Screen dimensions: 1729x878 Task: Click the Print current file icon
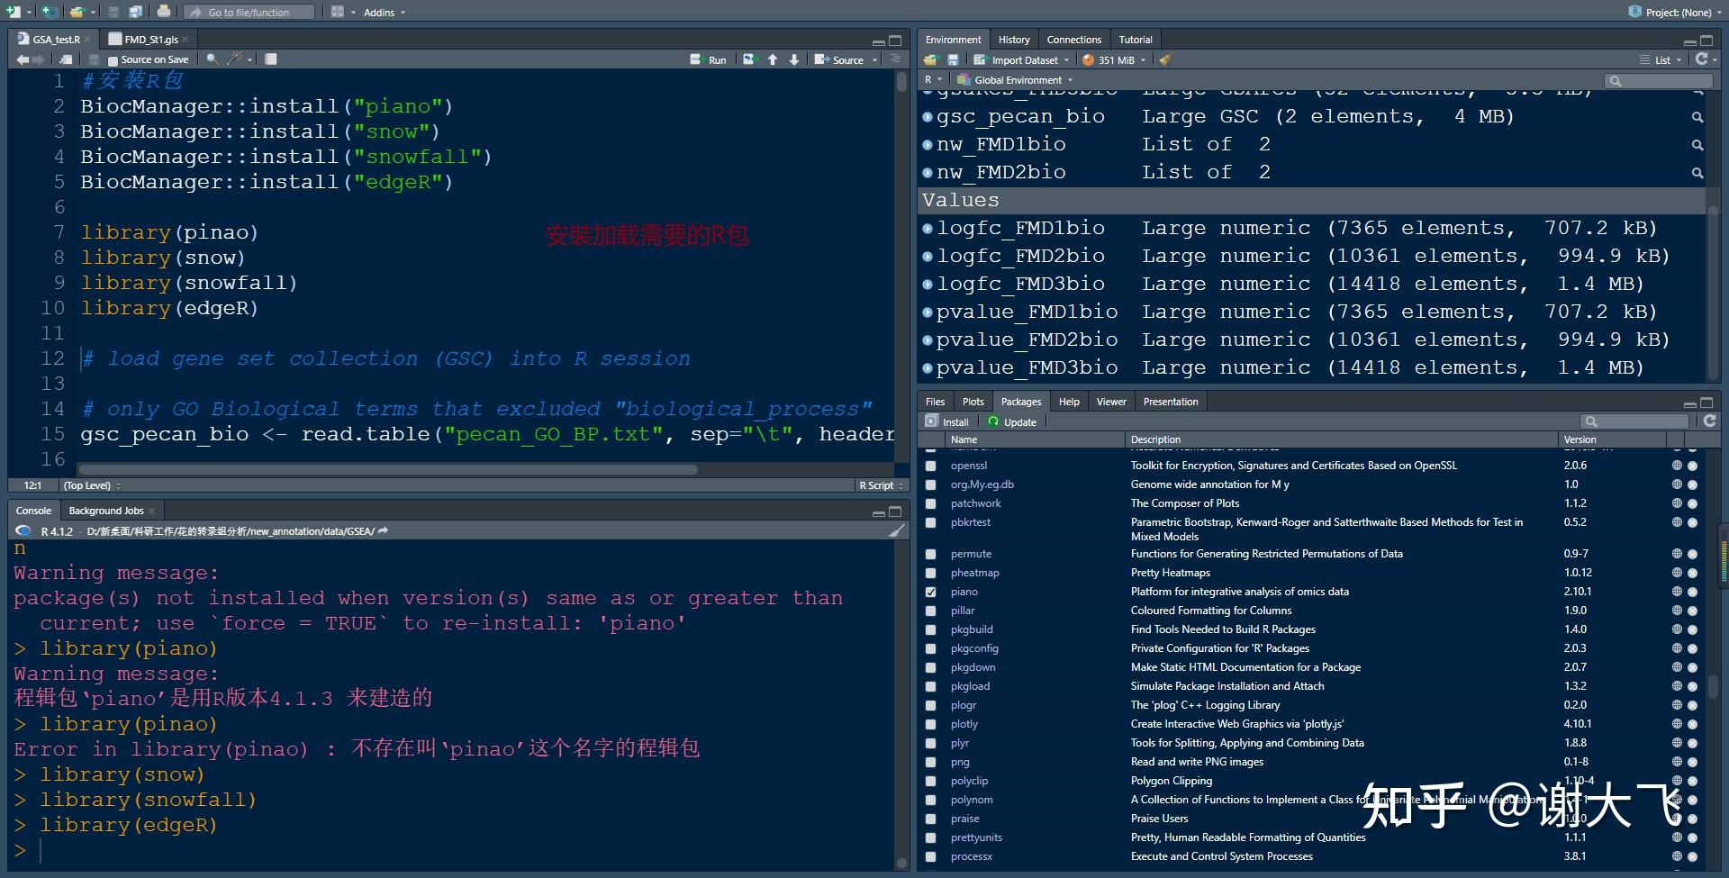coord(163,12)
